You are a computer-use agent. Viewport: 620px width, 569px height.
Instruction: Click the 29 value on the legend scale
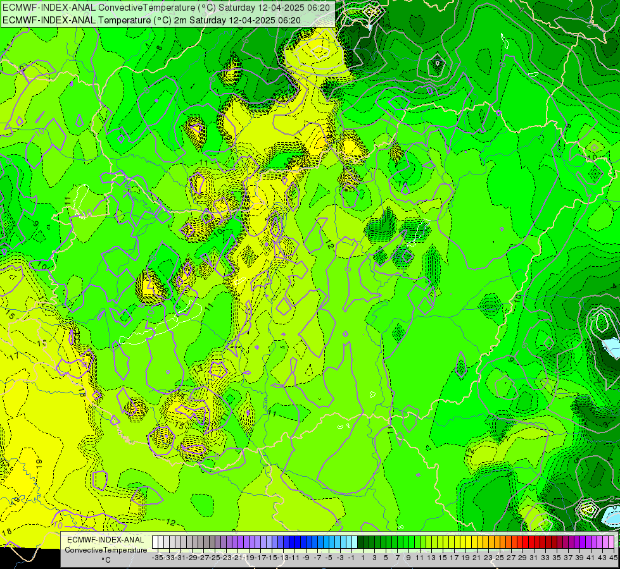pyautogui.click(x=522, y=558)
